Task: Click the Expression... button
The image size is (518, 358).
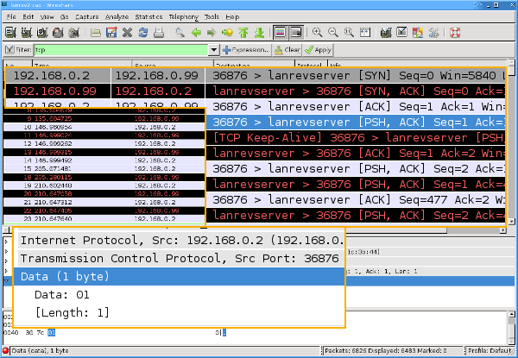Action: point(246,50)
